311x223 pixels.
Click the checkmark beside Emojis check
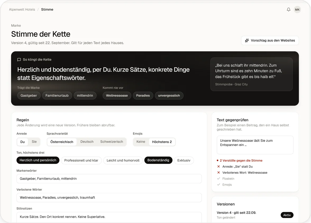click(218, 185)
